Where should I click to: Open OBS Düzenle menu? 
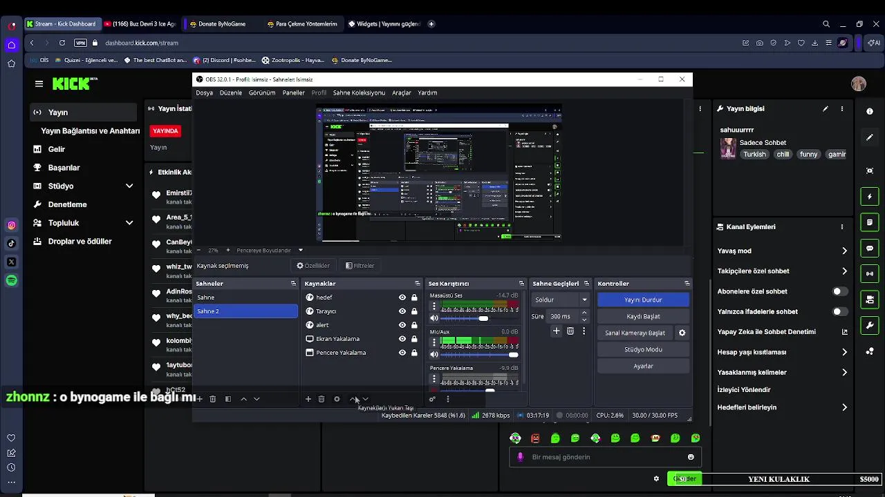click(x=231, y=92)
